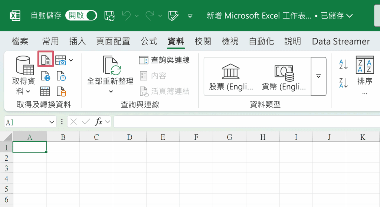Click the Existing Connections icon
This screenshot has width=380, height=207.
click(x=61, y=91)
